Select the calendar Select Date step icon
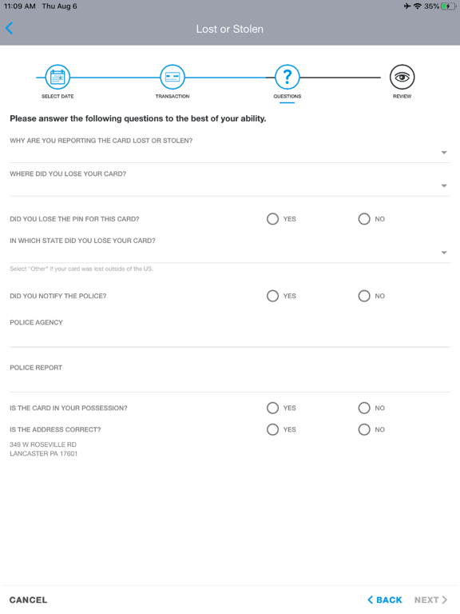 (x=57, y=77)
